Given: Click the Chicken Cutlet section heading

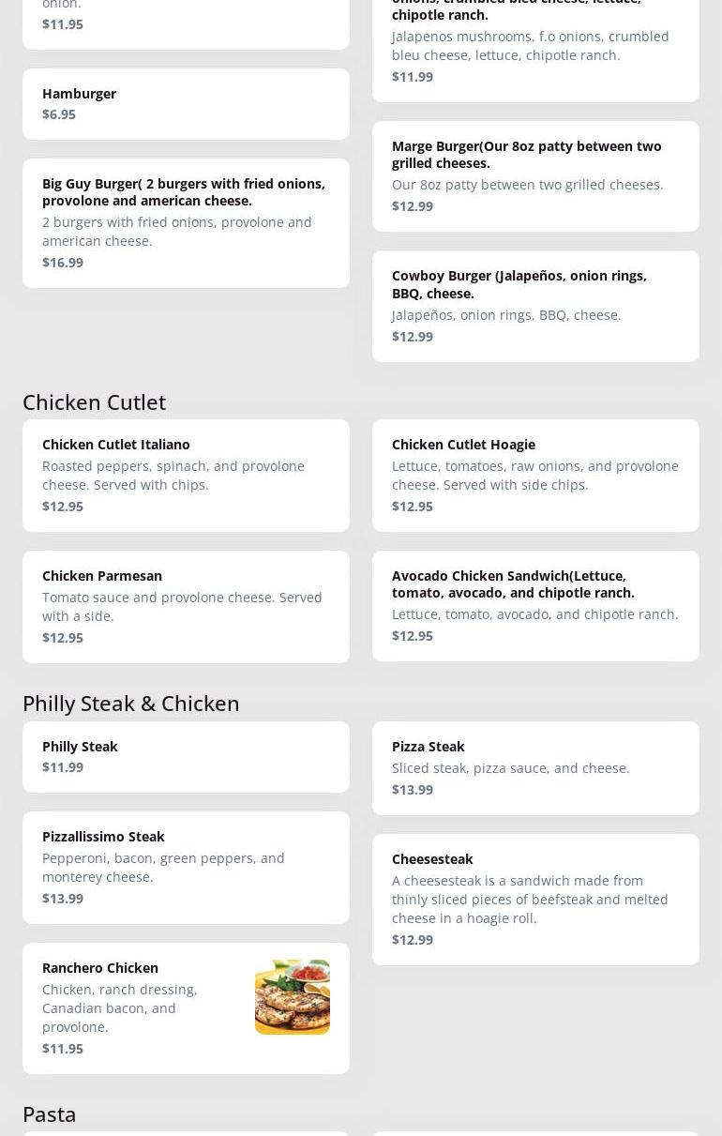Looking at the screenshot, I should [94, 401].
